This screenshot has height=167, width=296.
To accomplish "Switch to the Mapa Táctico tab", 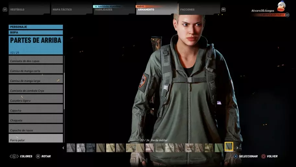I will pos(72,9).
